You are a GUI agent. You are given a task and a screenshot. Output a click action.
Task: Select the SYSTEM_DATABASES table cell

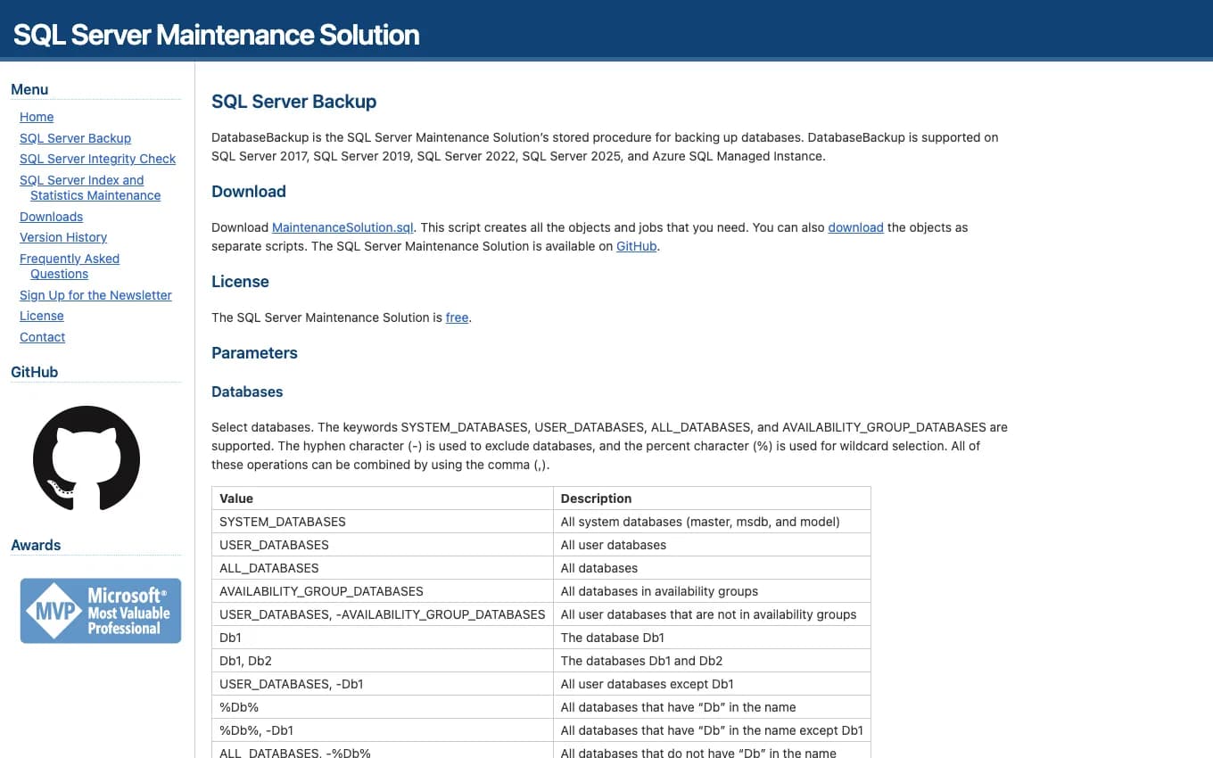tap(383, 522)
